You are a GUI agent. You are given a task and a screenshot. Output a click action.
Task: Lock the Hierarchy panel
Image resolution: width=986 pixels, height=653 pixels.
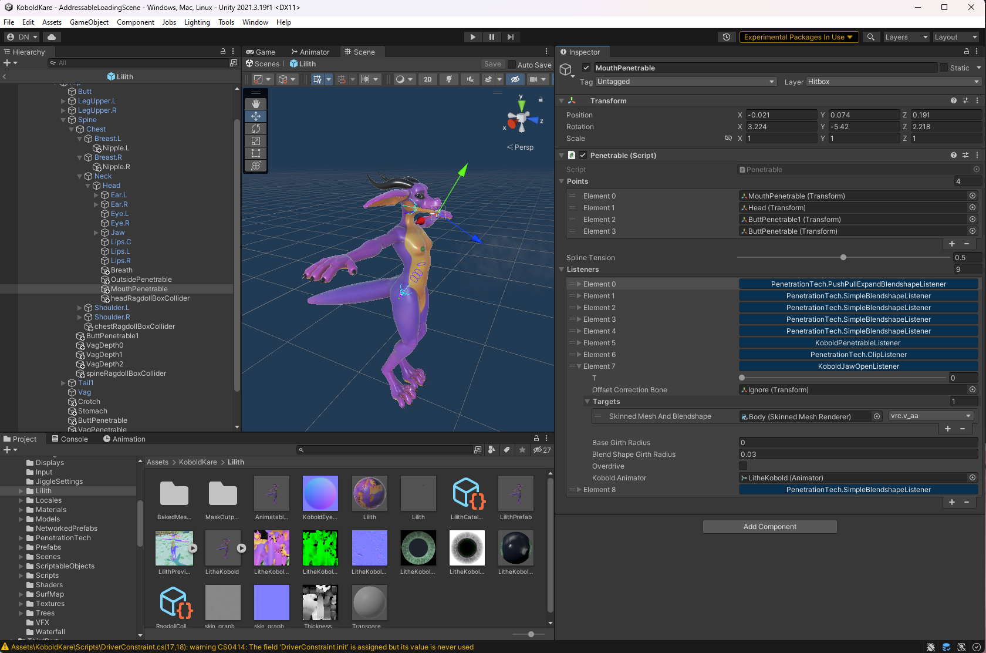point(223,52)
